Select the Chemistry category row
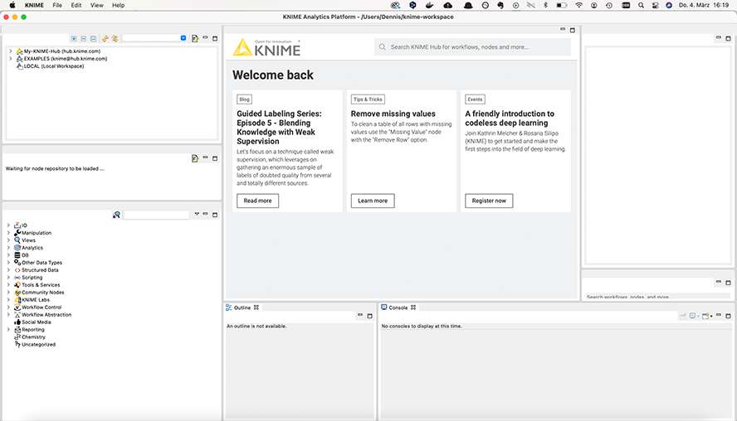737x421 pixels. [x=30, y=337]
